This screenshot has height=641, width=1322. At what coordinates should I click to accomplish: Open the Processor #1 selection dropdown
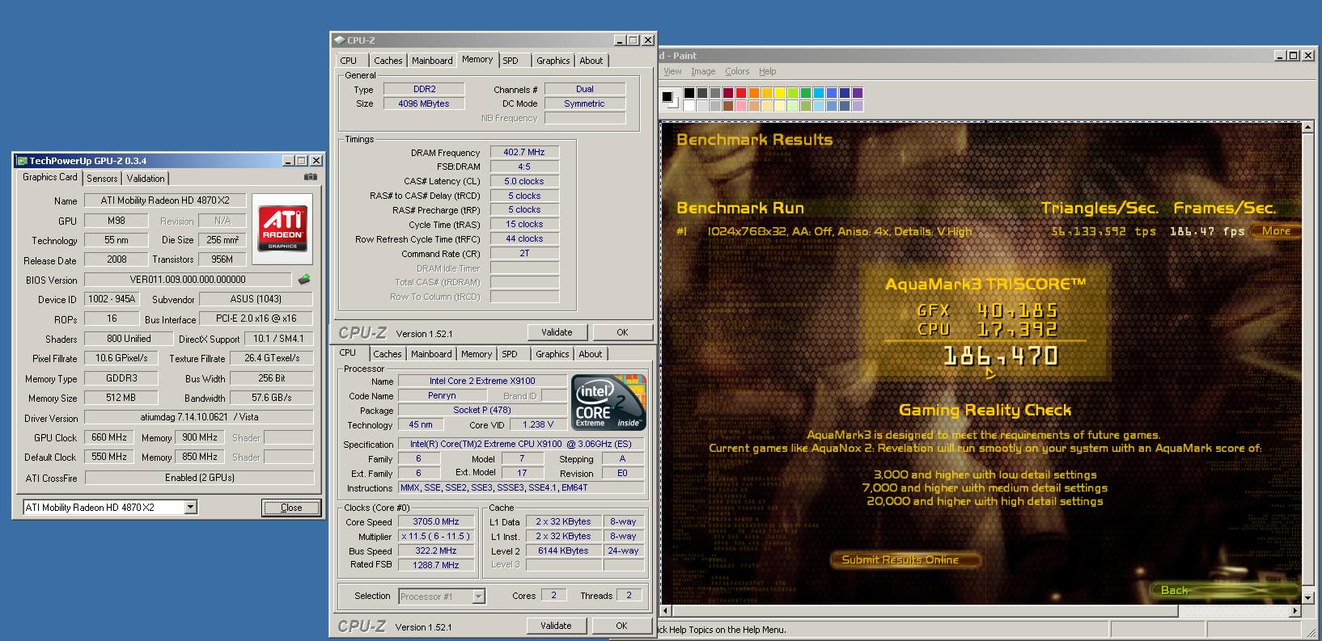(x=478, y=597)
